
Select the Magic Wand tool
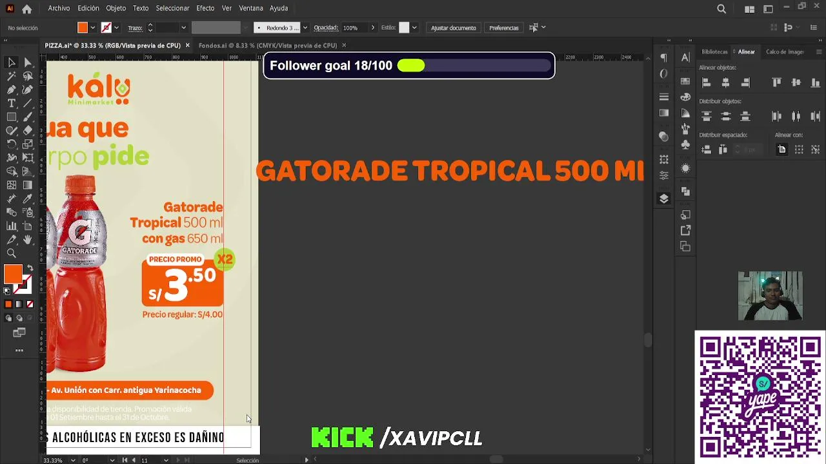(x=12, y=76)
